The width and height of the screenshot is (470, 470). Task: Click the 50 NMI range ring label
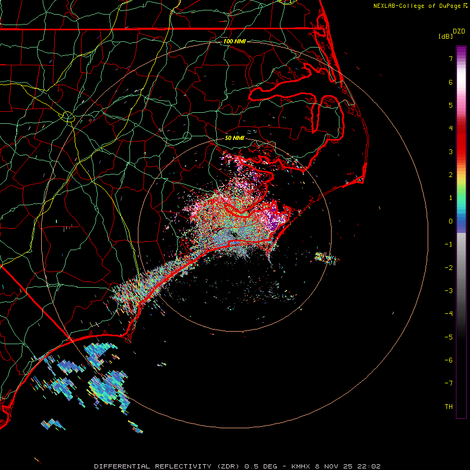234,138
